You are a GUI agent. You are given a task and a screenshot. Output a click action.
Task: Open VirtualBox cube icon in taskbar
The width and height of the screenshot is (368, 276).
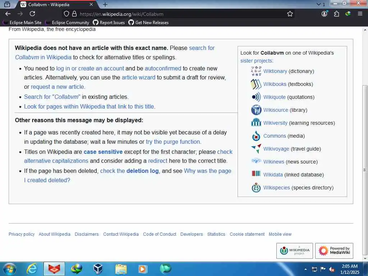pyautogui.click(x=98, y=269)
